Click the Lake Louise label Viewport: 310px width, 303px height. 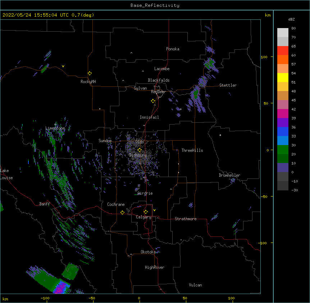[x=6, y=174]
